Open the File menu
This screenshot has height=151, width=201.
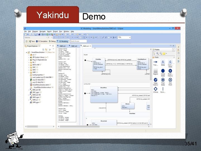(x=25, y=31)
